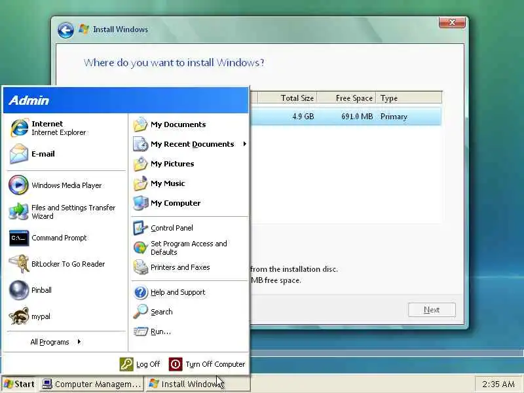524x393 pixels.
Task: Click the Log Off button text
Action: (x=148, y=364)
